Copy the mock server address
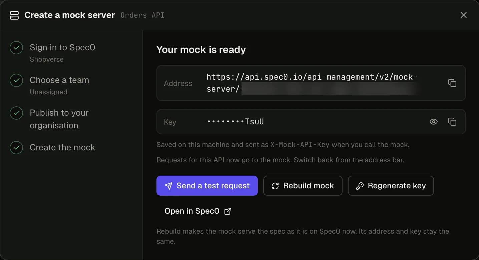 coord(452,83)
